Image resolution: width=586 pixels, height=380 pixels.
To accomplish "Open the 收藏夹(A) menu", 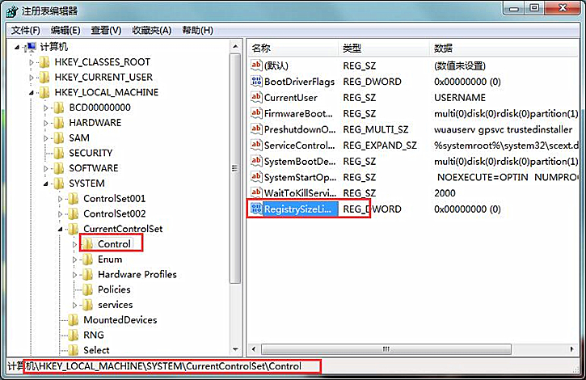I will [151, 30].
